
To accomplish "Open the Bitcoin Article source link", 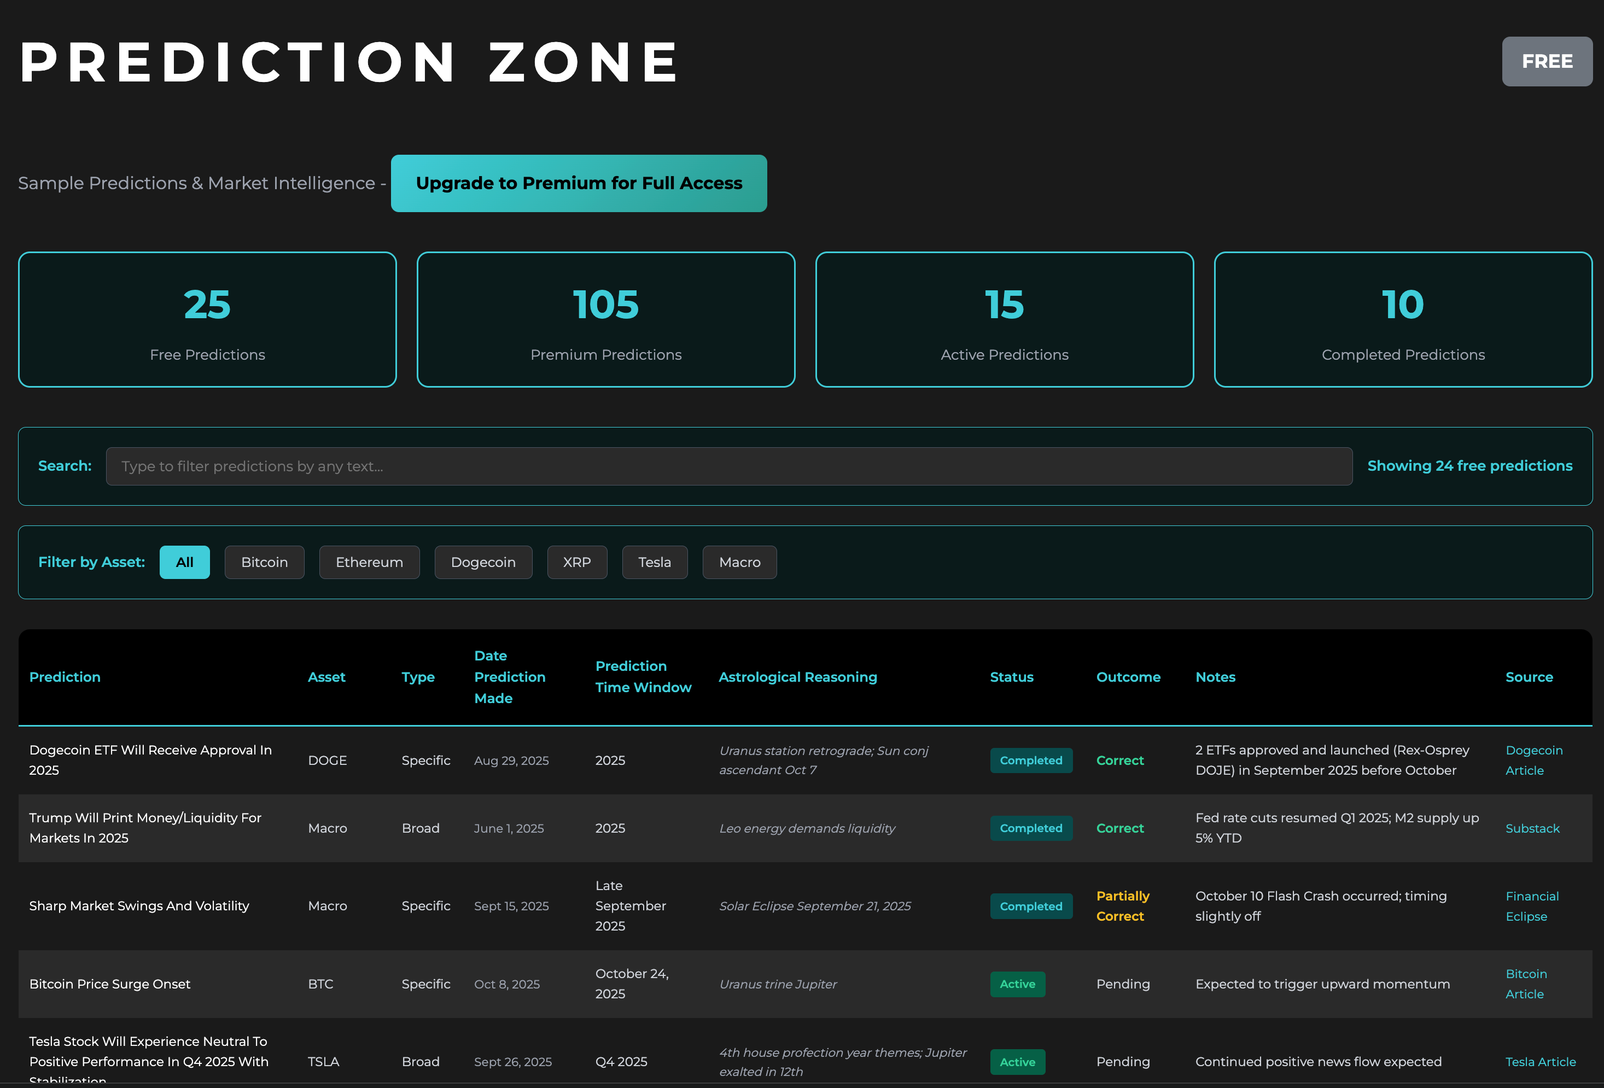I will 1525,984.
